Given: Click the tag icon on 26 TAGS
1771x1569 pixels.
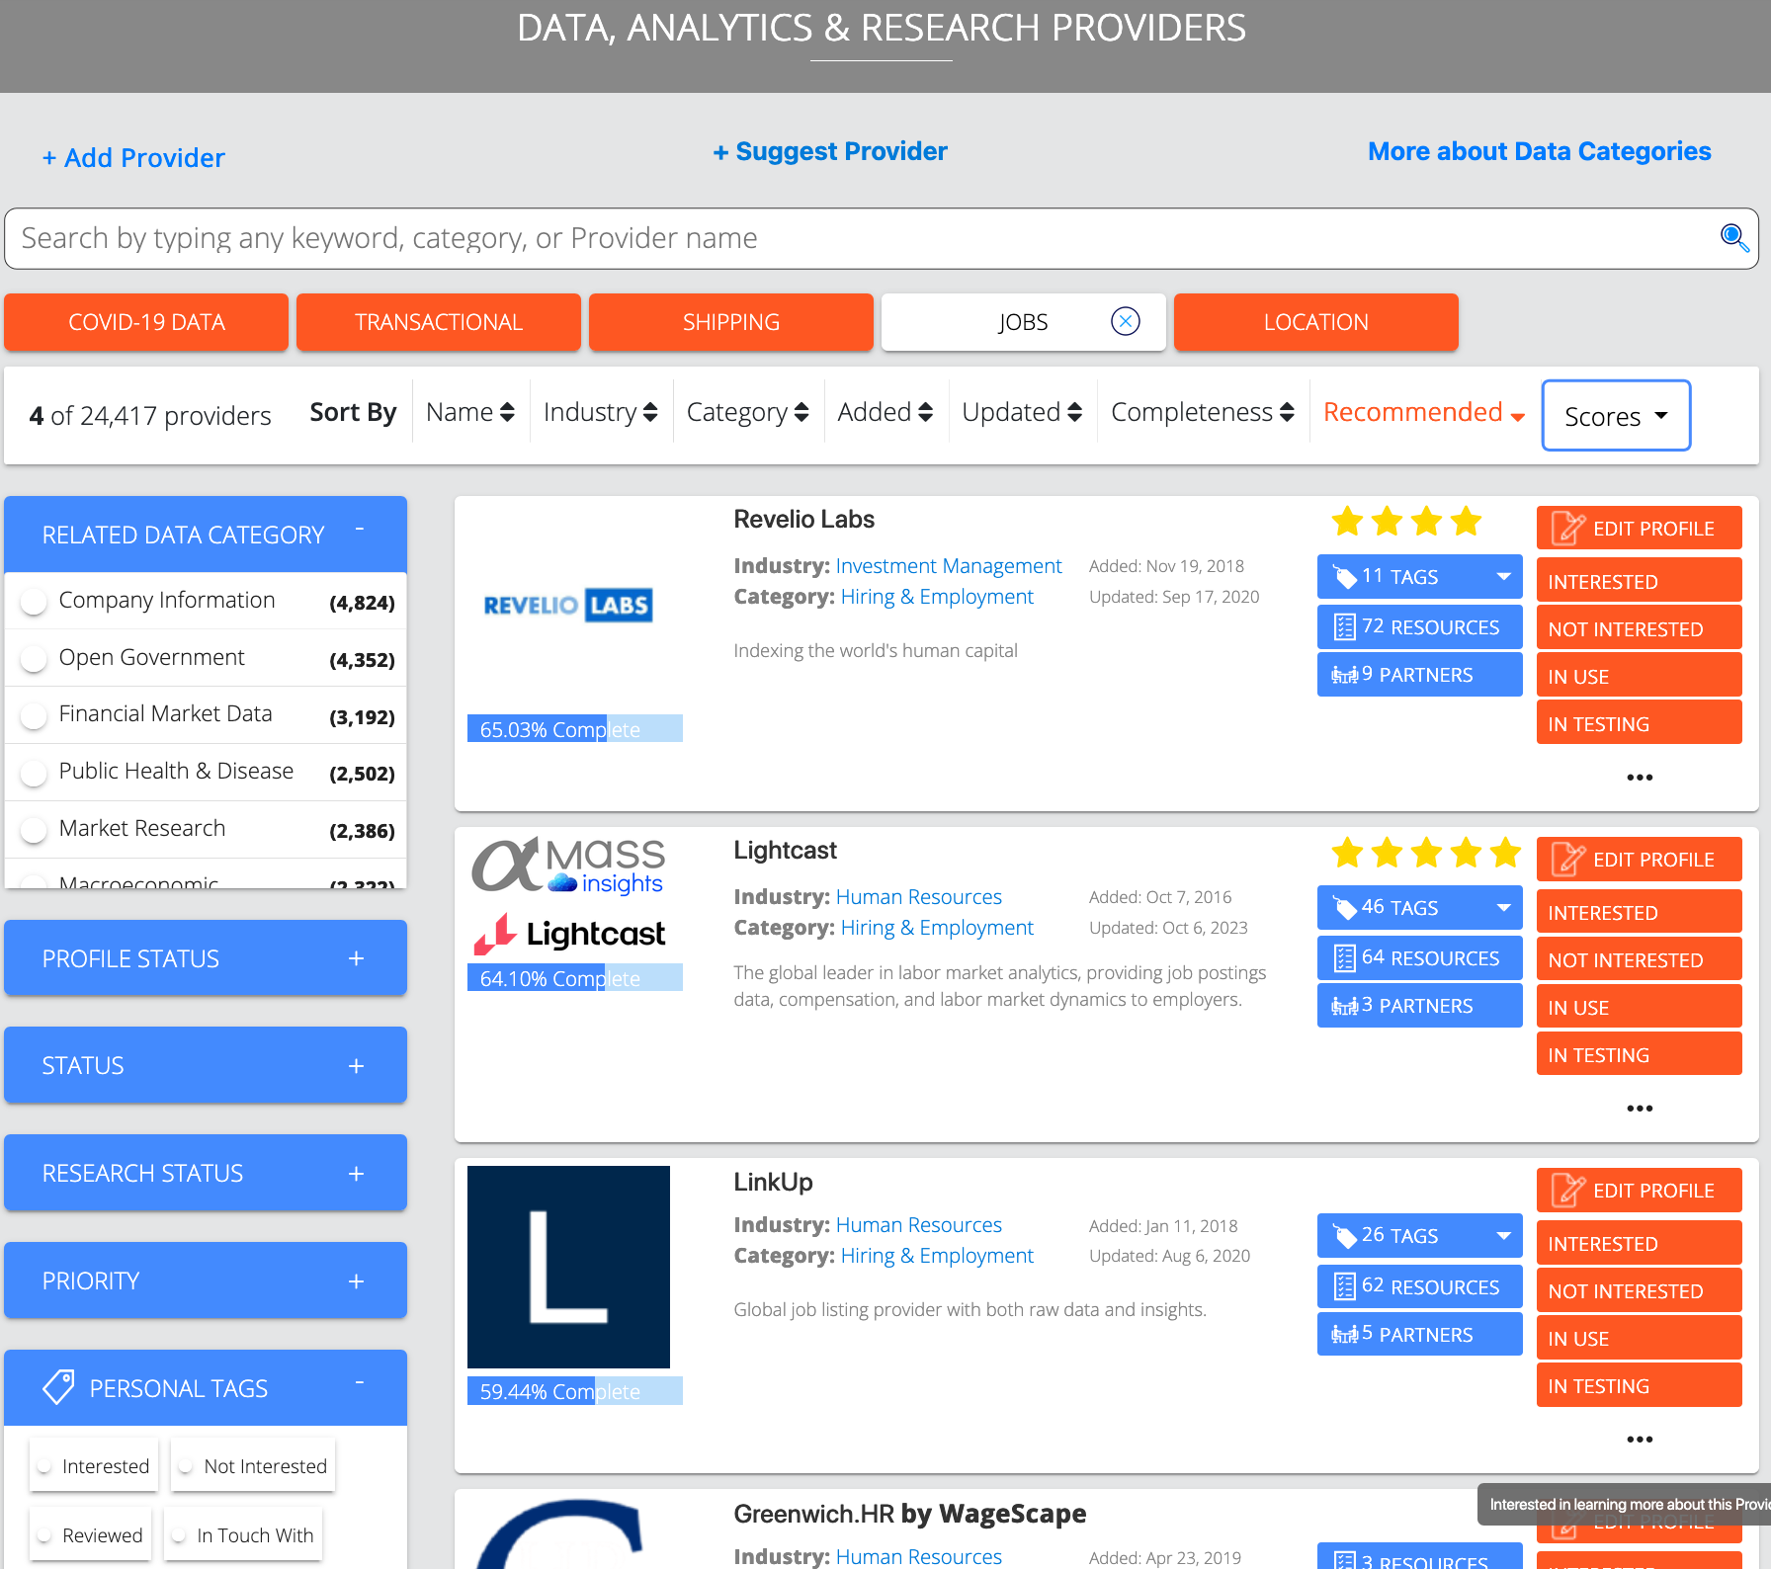Looking at the screenshot, I should 1344,1235.
